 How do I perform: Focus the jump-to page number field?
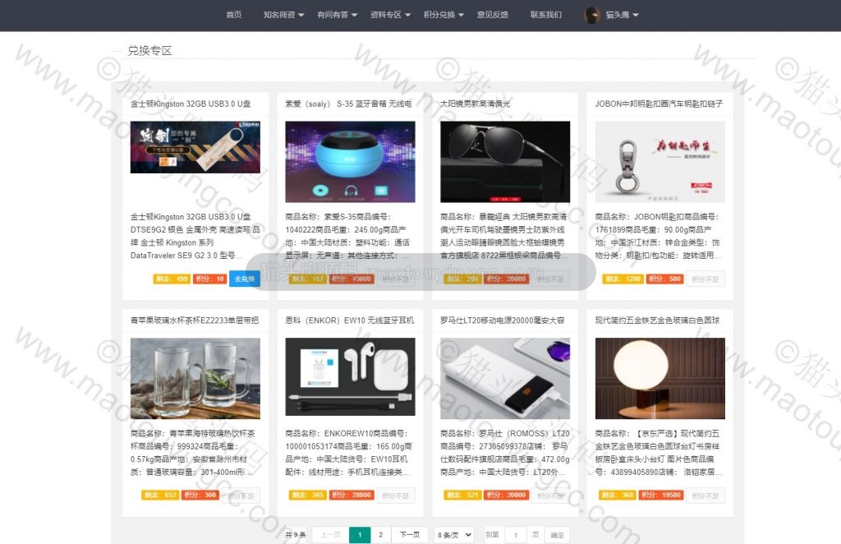point(516,535)
